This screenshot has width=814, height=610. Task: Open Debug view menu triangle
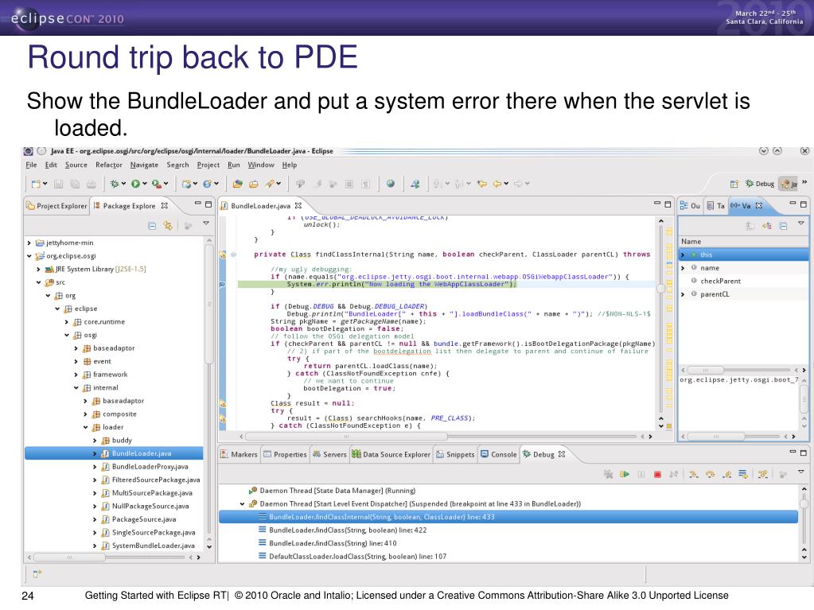pyautogui.click(x=801, y=472)
